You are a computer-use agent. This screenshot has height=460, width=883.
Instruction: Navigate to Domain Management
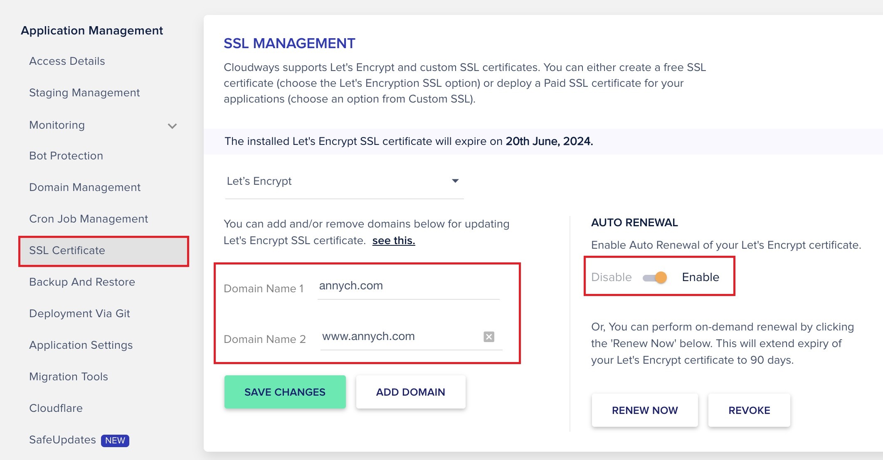(85, 187)
